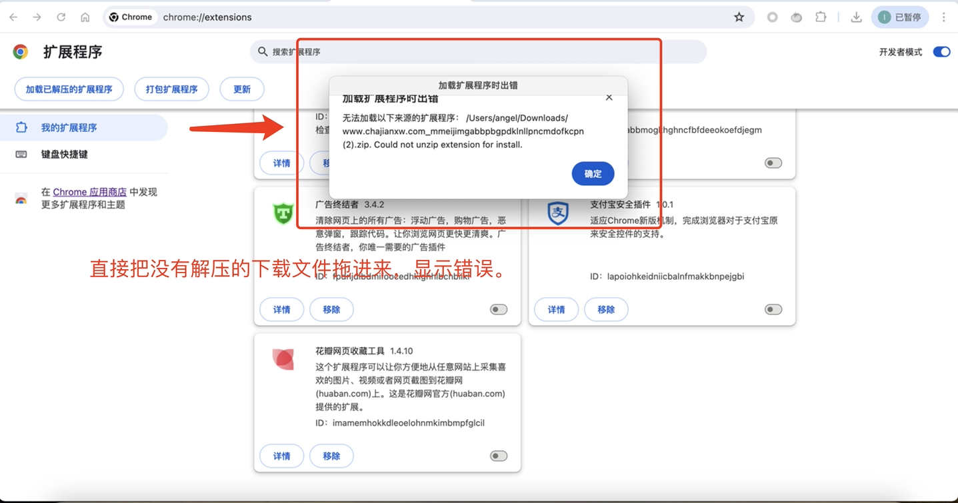
Task: Open the home page icon
Action: (85, 17)
